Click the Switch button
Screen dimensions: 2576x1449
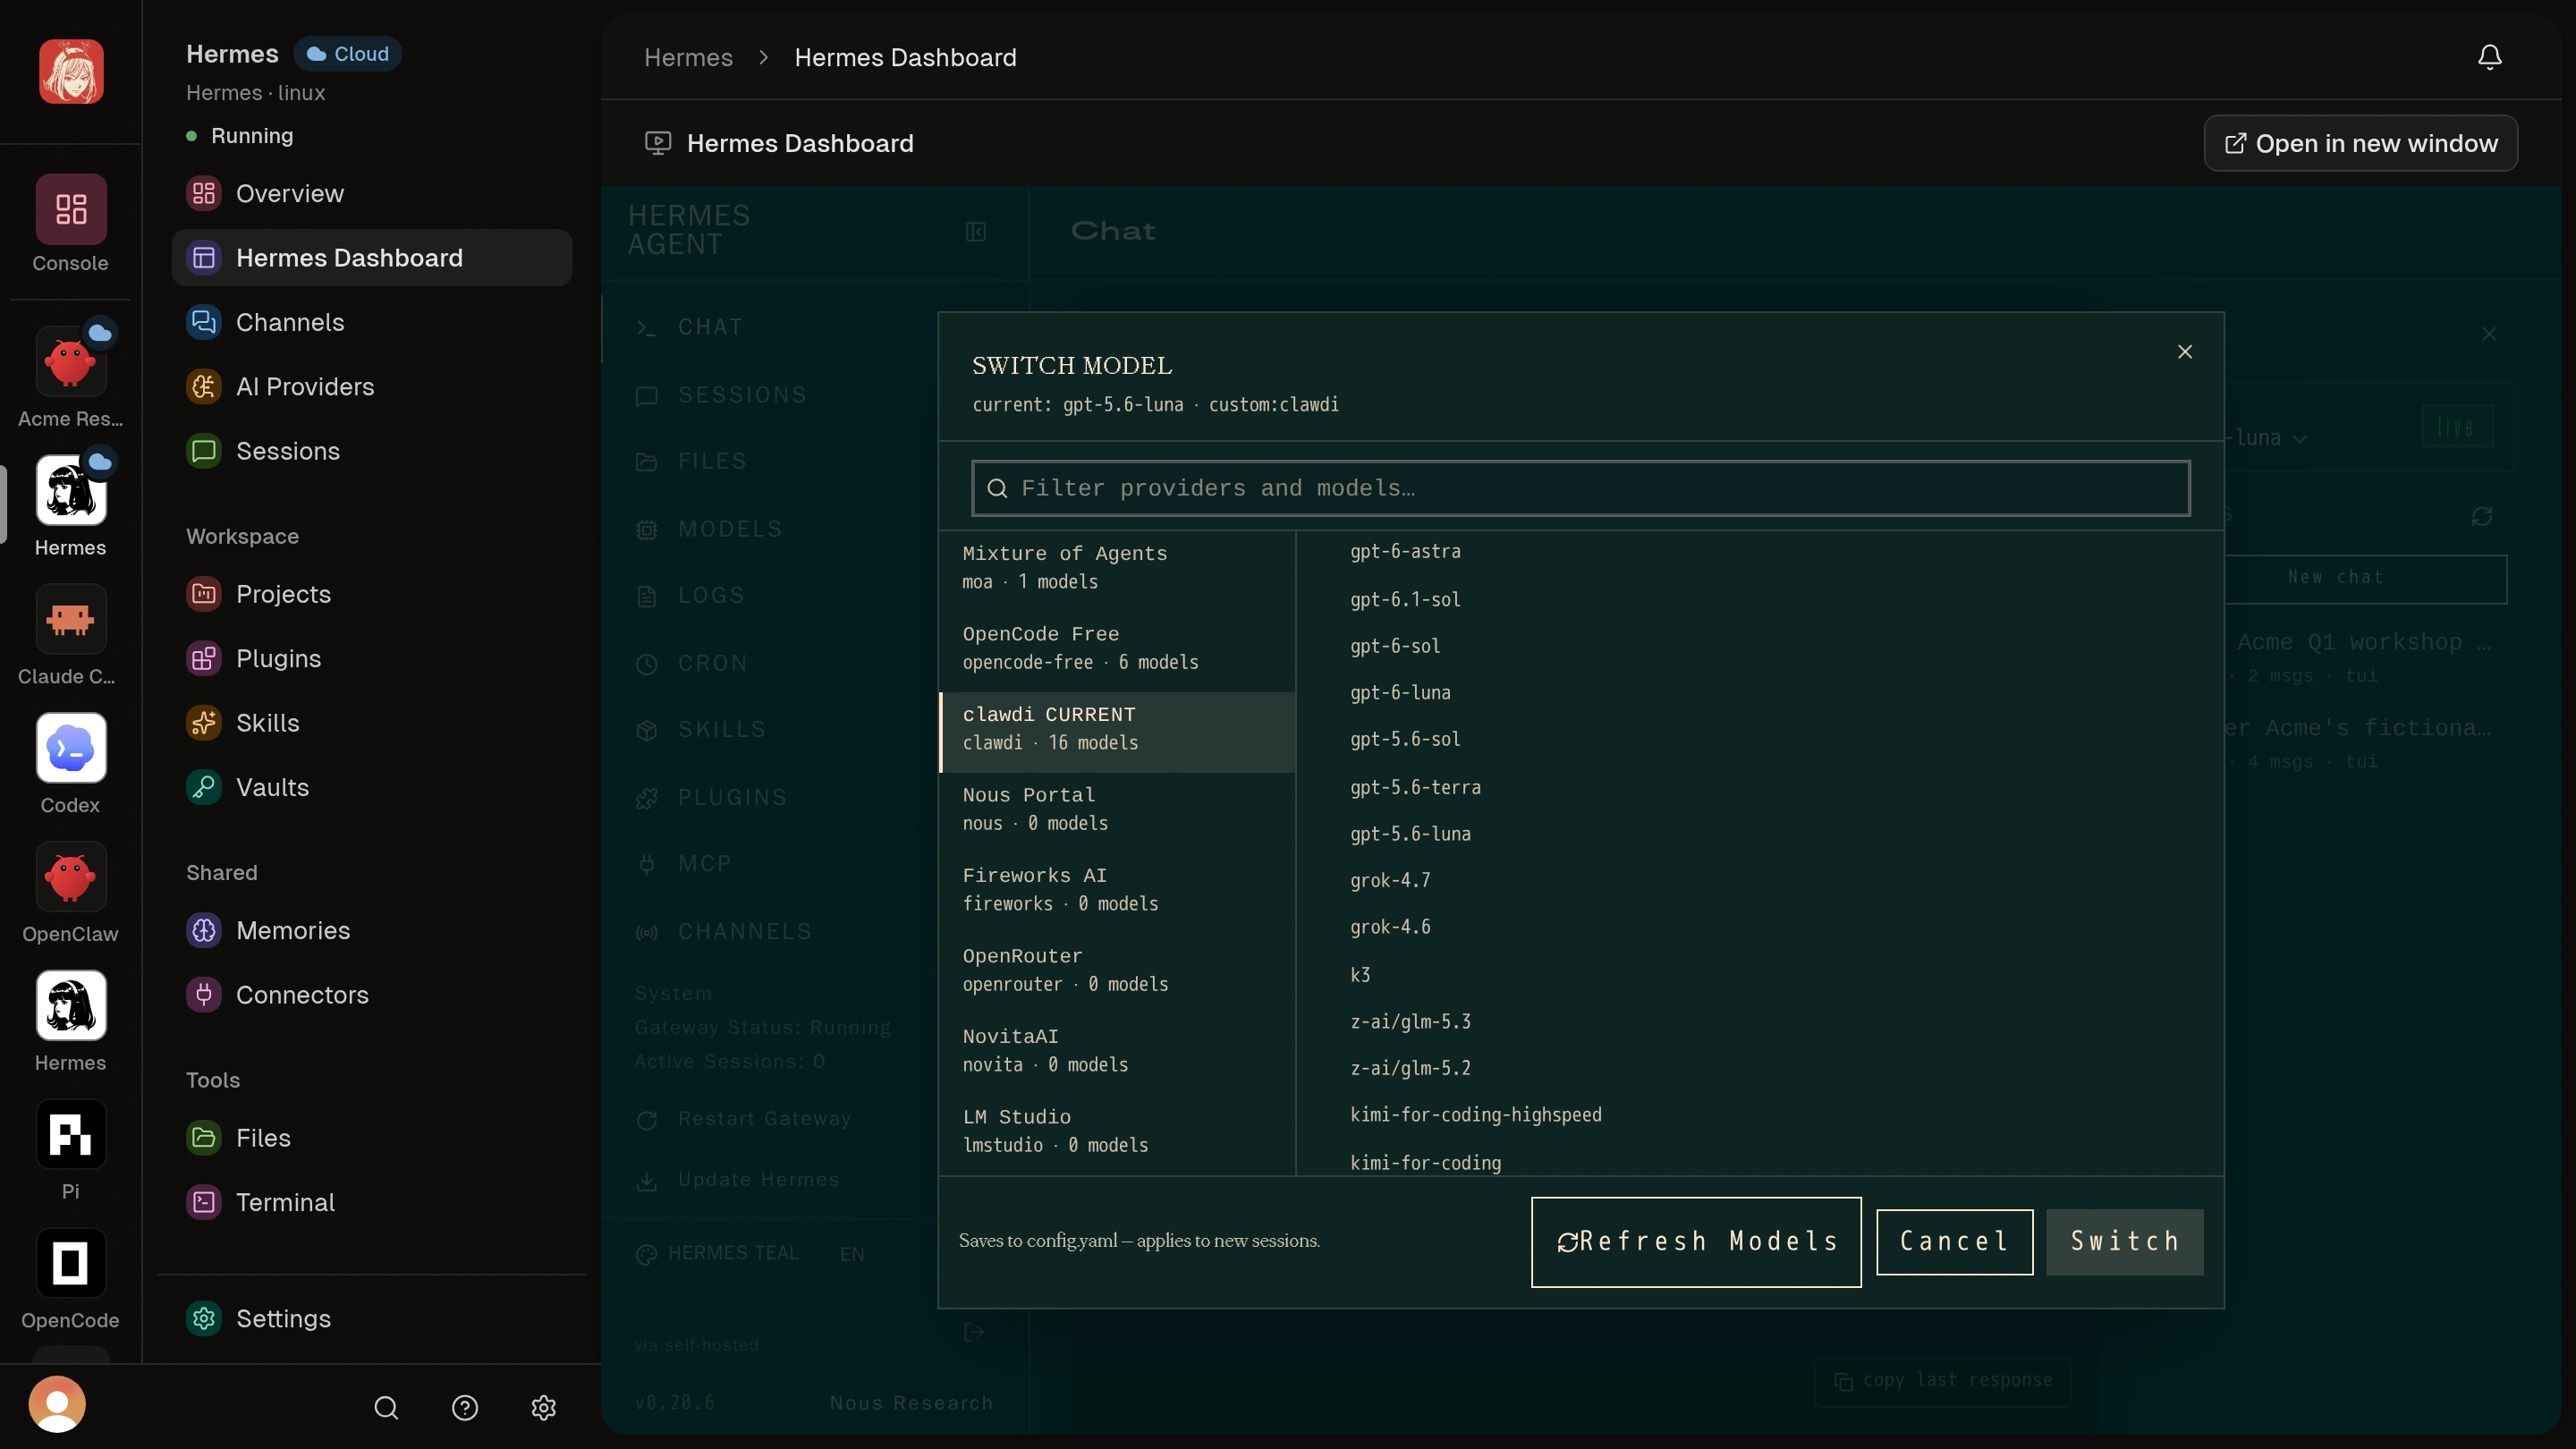point(2125,1242)
